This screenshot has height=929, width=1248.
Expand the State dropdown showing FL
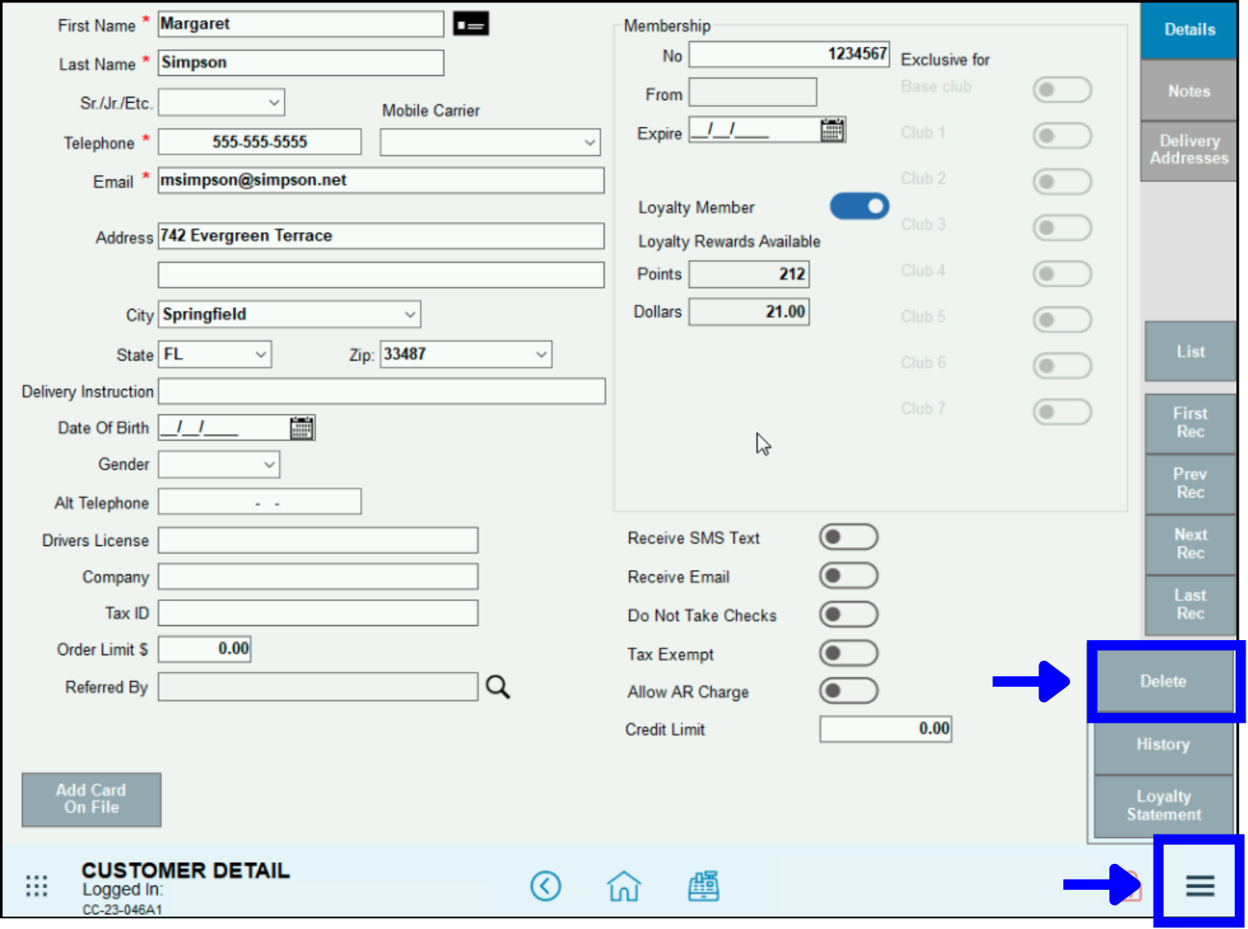(215, 355)
